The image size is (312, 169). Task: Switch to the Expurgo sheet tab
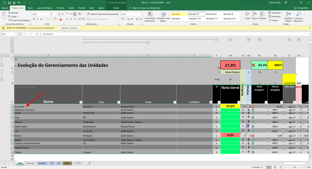(x=30, y=163)
